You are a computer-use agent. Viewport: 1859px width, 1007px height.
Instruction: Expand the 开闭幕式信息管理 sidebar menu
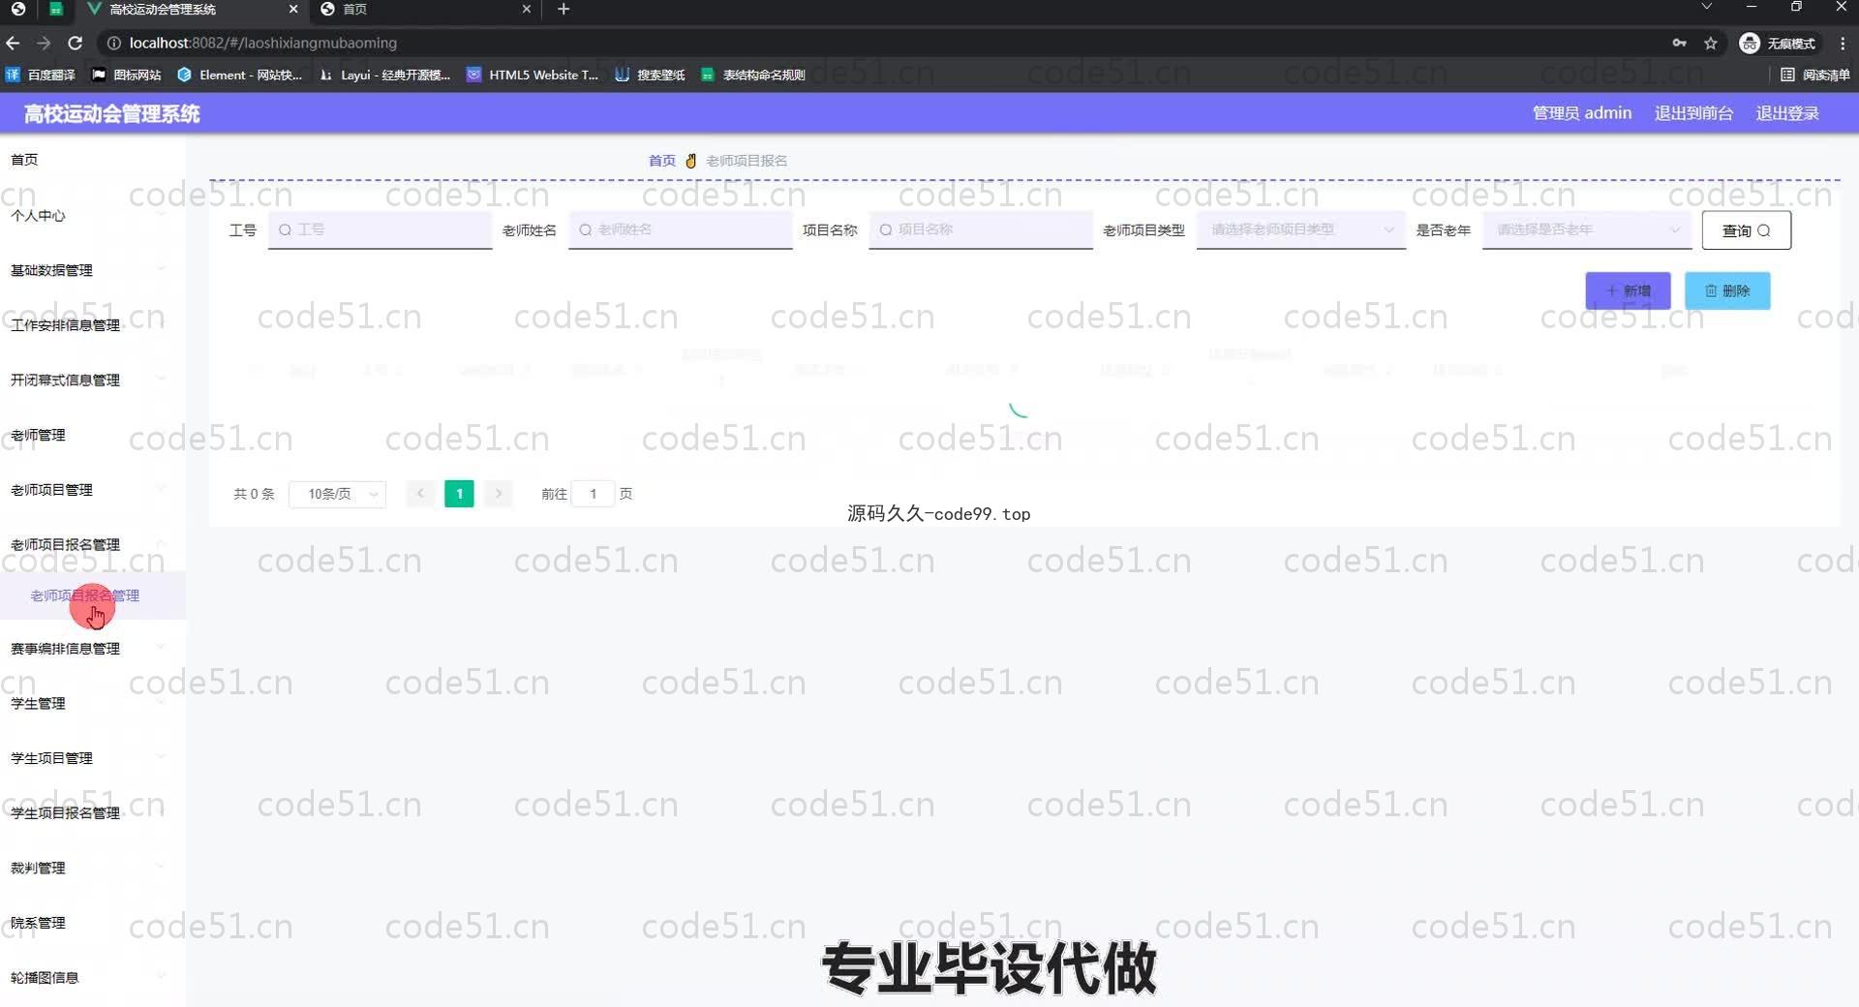pos(93,380)
